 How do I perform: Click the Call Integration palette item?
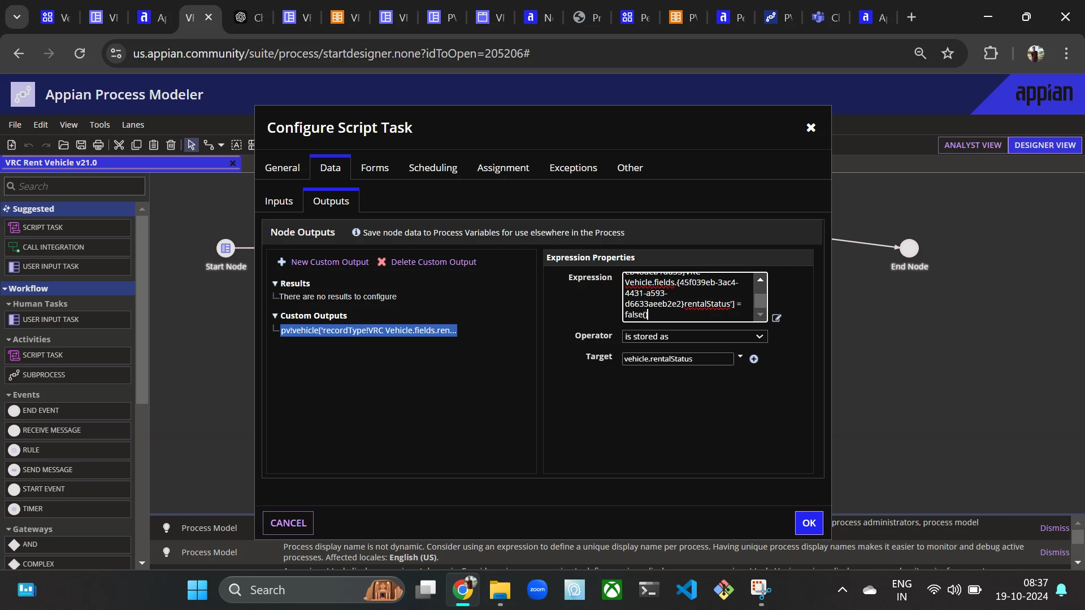(68, 247)
